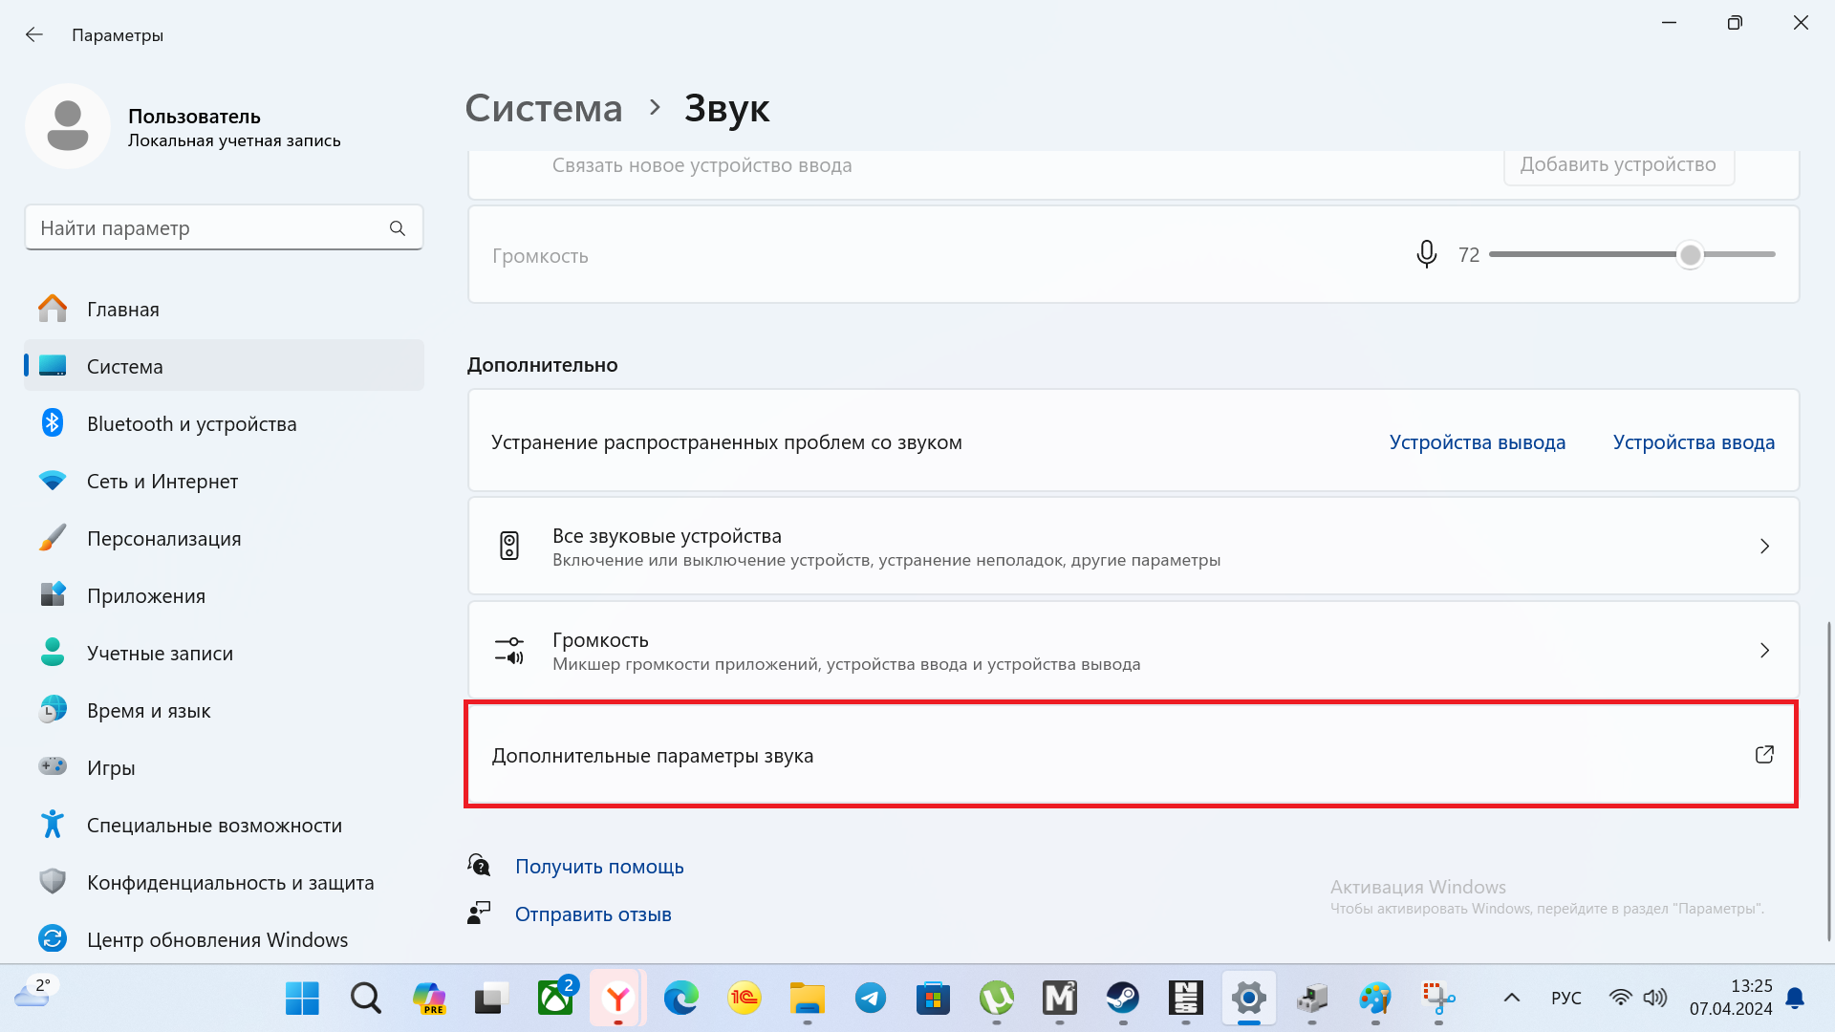Click Получить помощь link
This screenshot has width=1835, height=1032.
tap(599, 867)
